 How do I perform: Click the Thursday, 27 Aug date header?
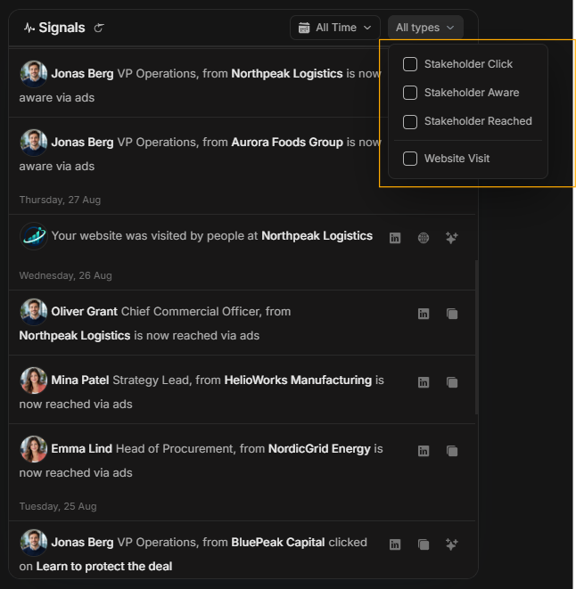pyautogui.click(x=60, y=200)
